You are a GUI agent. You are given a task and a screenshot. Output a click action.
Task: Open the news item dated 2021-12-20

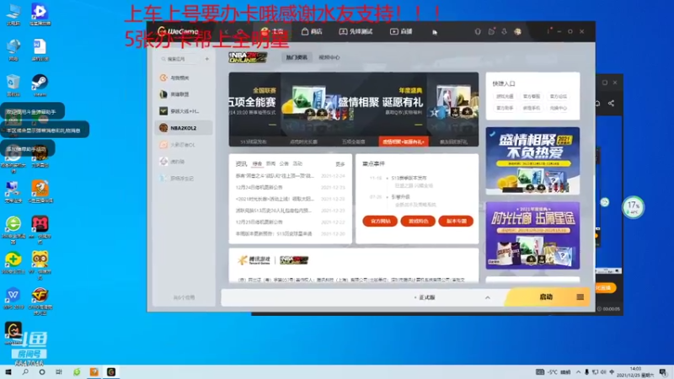(x=290, y=234)
